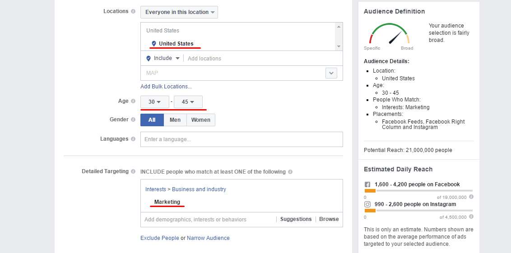This screenshot has width=511, height=253.
Task: Click the 'Enter a language' field
Action: point(242,139)
